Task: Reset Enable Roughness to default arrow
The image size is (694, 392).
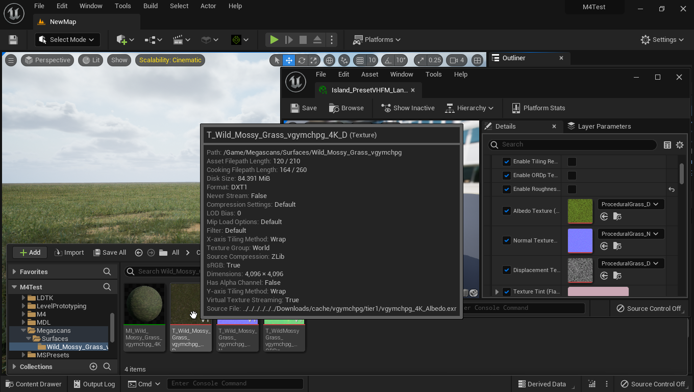Action: click(x=672, y=189)
